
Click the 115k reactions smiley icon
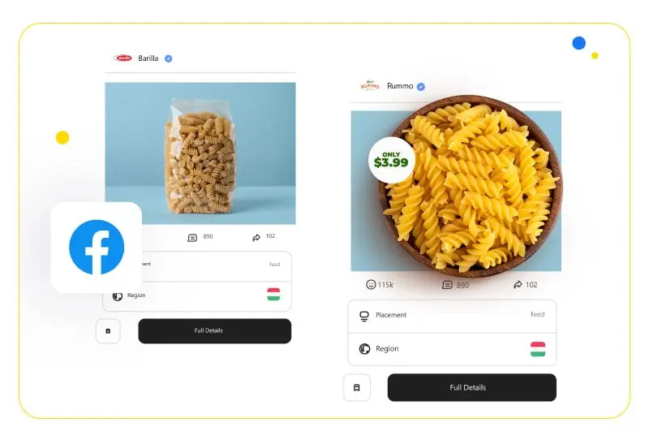pos(371,284)
